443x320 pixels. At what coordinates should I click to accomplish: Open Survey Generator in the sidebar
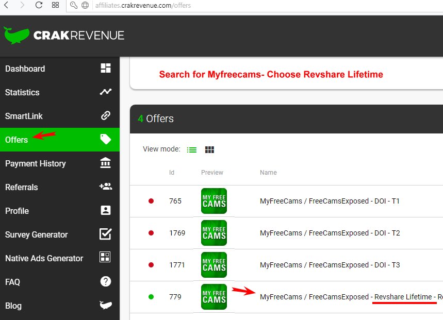point(60,234)
